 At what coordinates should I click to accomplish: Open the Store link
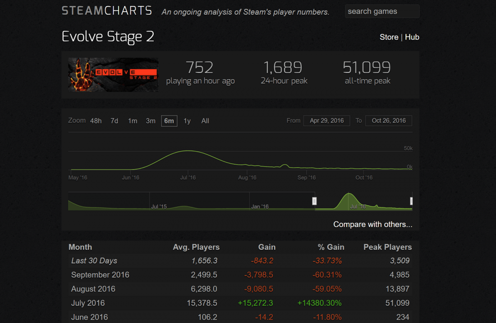[389, 37]
